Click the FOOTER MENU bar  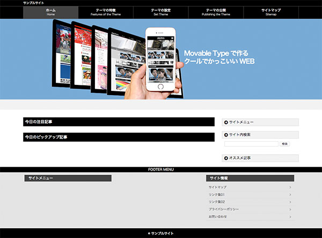161,170
